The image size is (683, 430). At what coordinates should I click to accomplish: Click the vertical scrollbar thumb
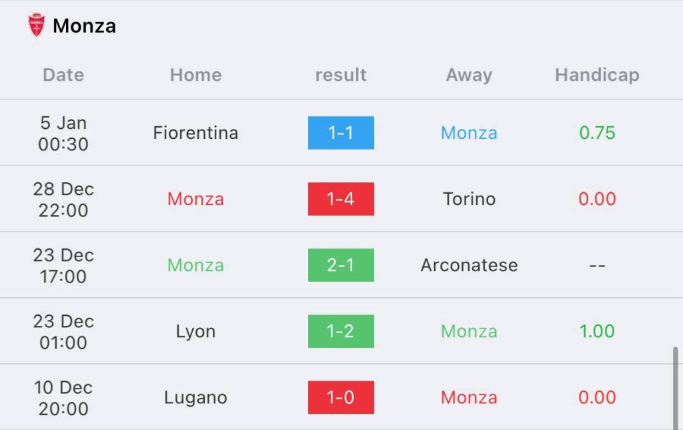click(x=675, y=388)
